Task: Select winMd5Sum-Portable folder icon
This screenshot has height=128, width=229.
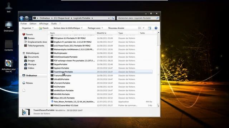Action: click(52, 90)
